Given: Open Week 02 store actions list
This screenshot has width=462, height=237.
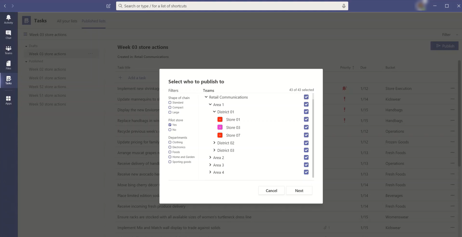Looking at the screenshot, I should 47,69.
